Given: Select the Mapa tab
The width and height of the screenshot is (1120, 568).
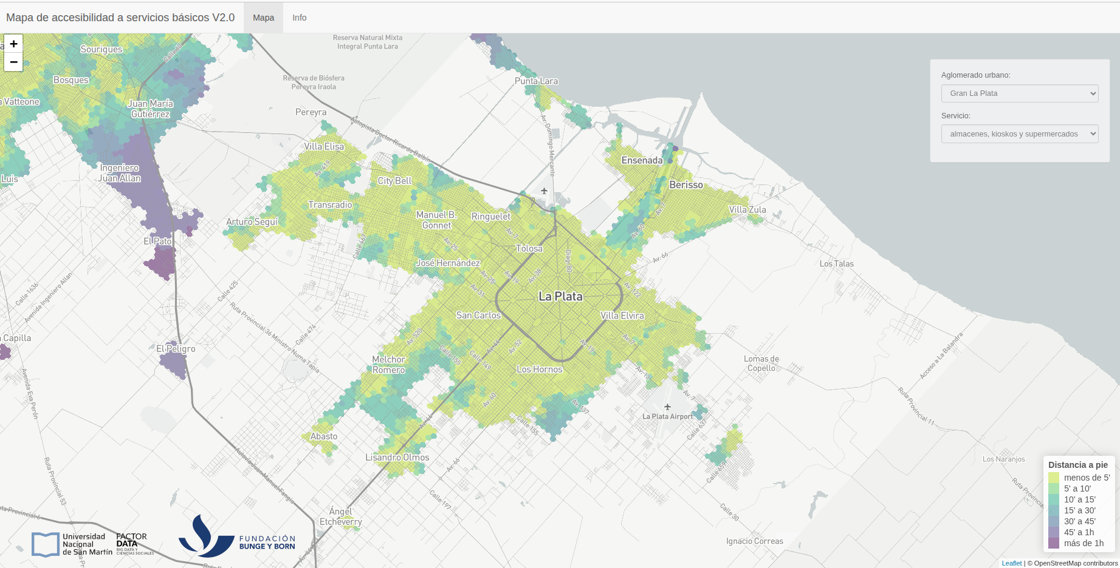Looking at the screenshot, I should [x=263, y=18].
